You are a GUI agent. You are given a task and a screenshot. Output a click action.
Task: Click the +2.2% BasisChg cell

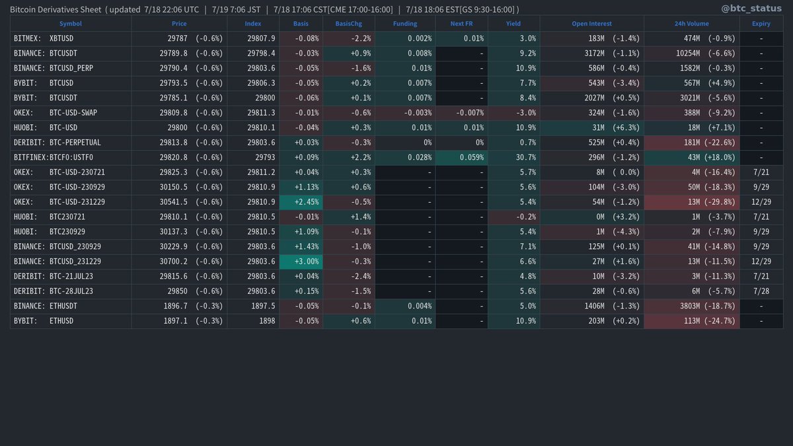pos(348,157)
